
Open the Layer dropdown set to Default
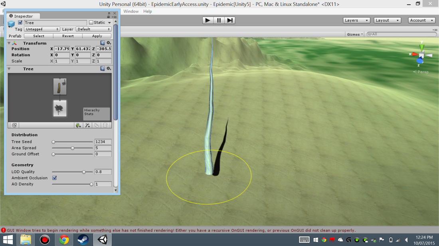(93, 29)
